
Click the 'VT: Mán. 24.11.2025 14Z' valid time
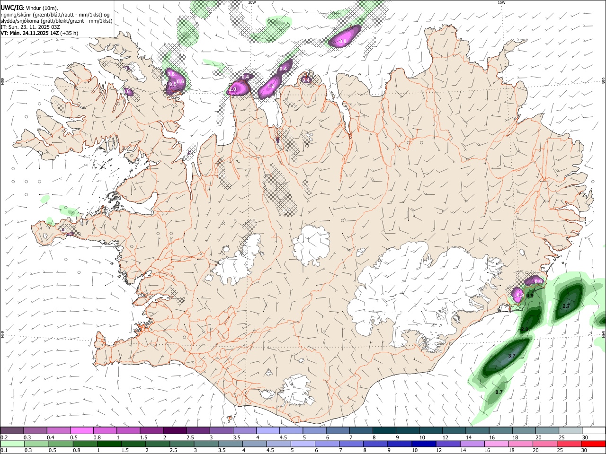pos(29,33)
